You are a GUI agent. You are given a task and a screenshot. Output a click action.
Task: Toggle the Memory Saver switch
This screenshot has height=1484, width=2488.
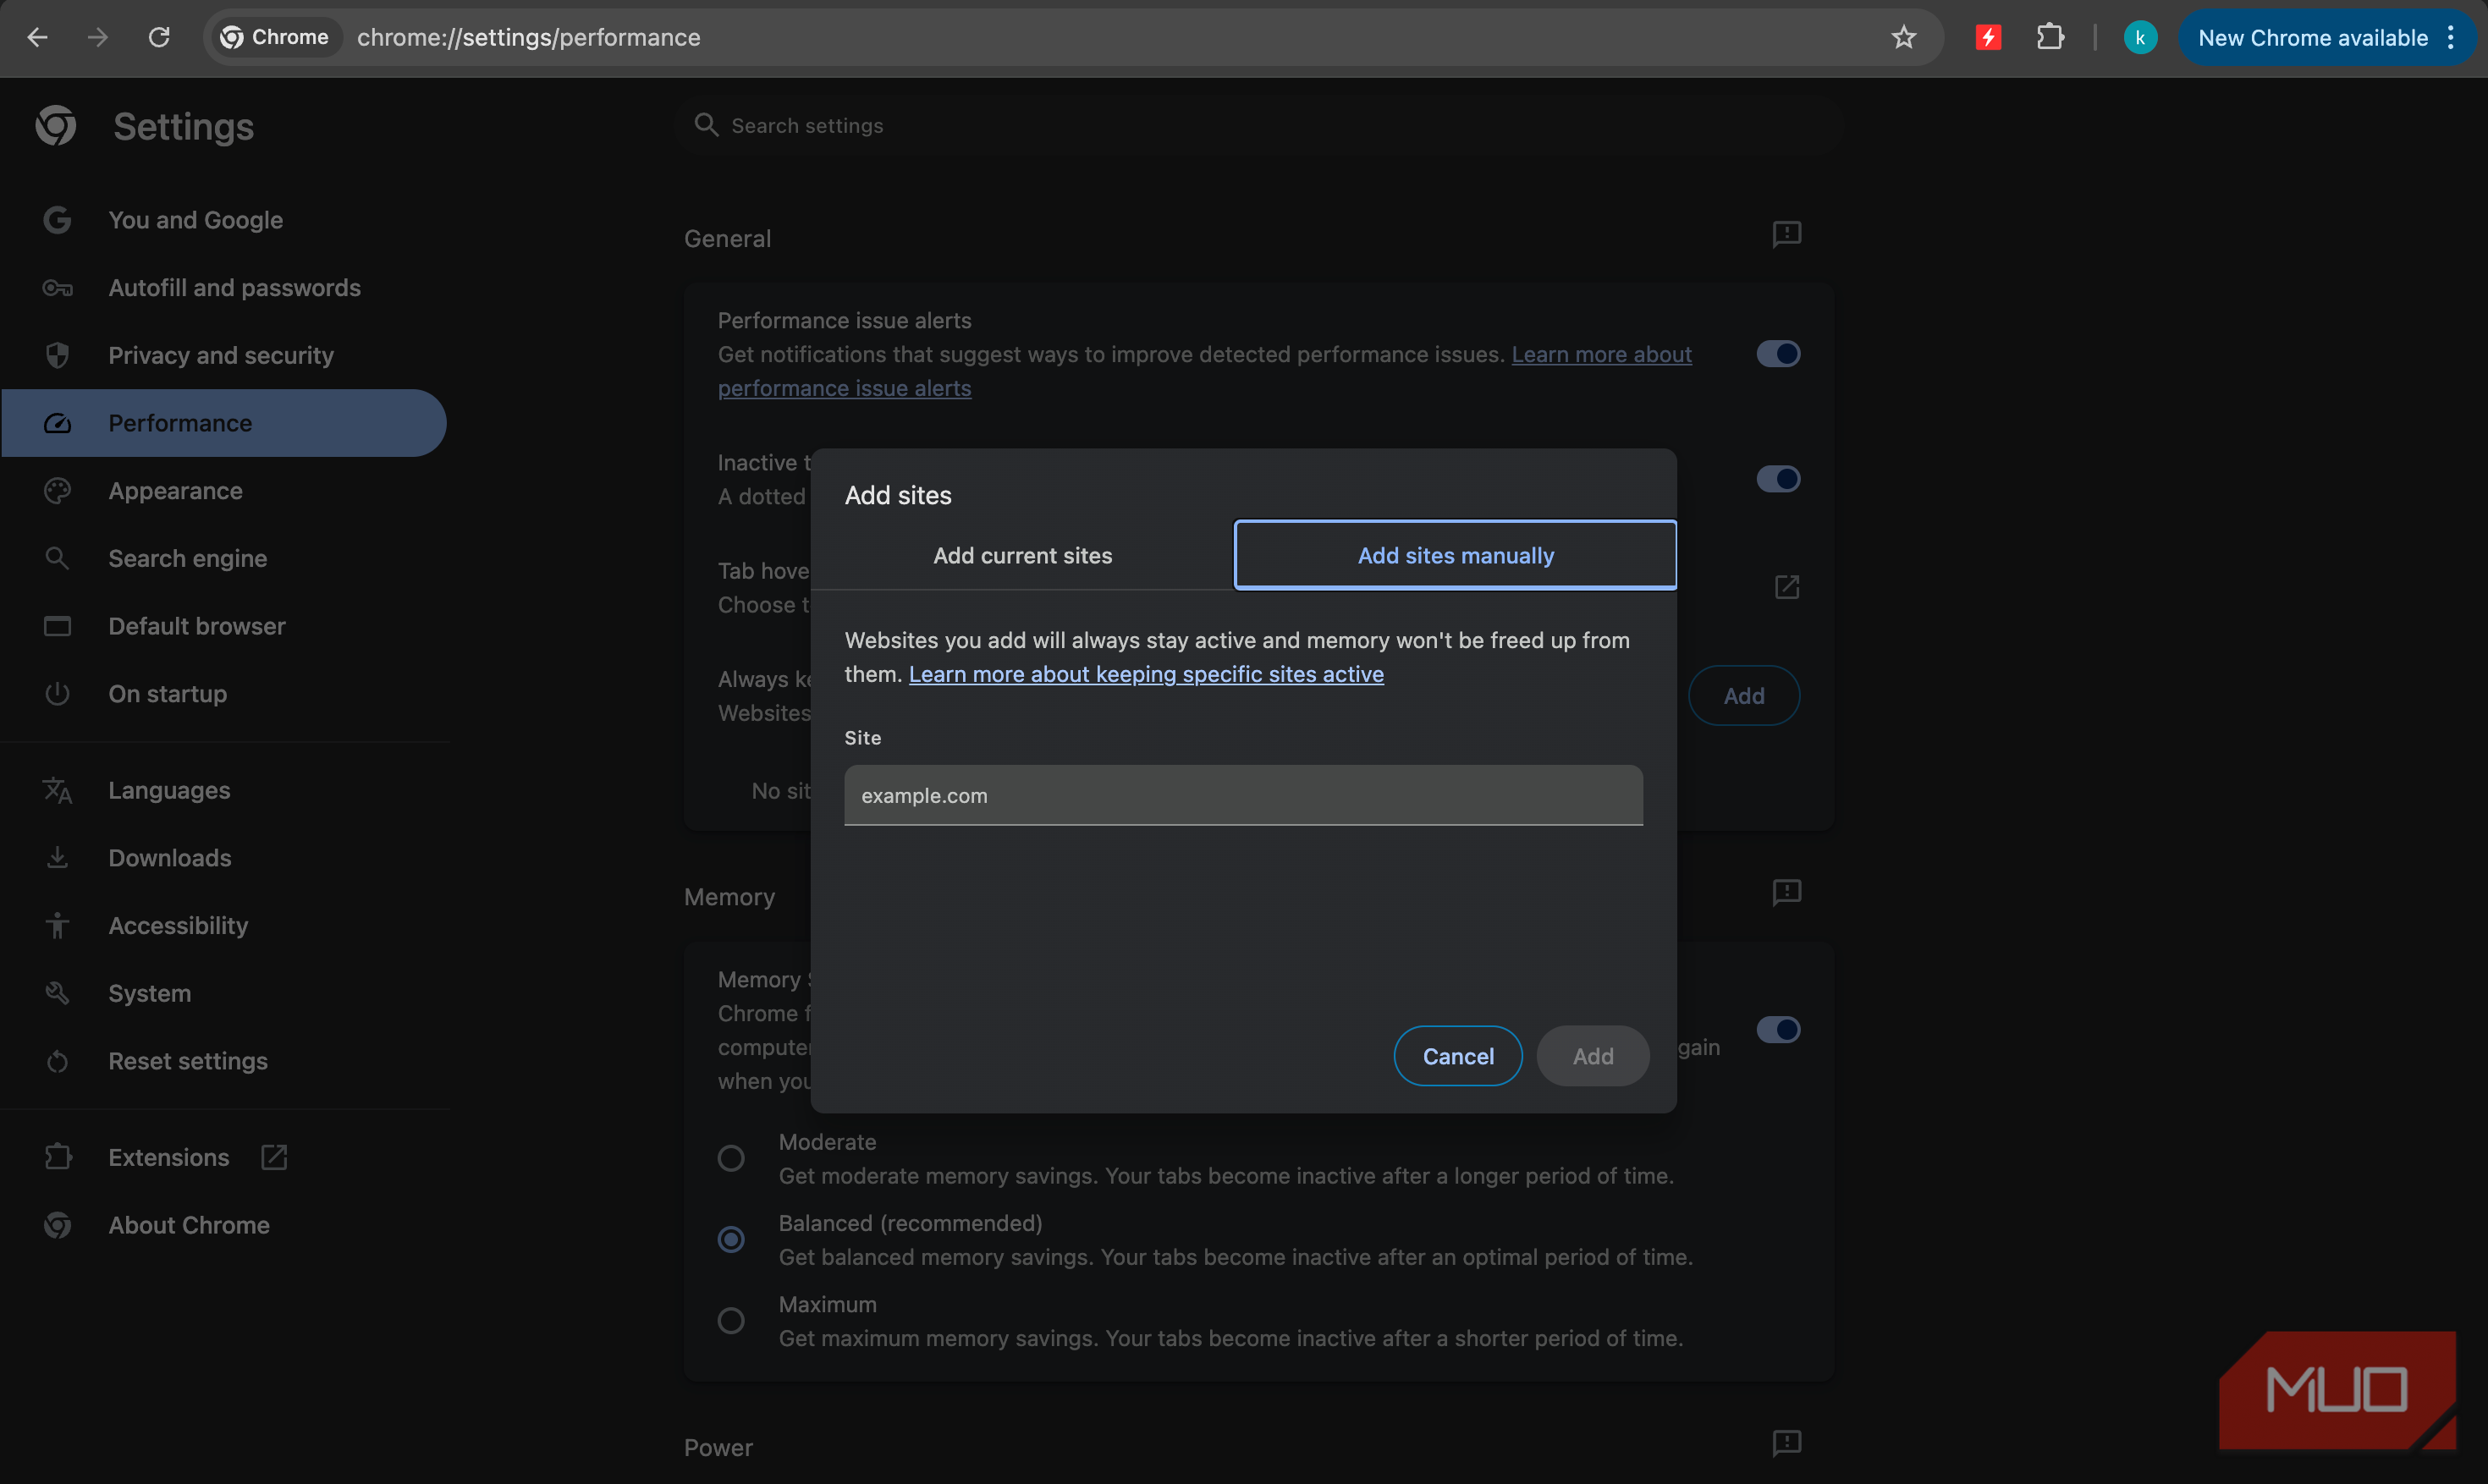(1778, 1029)
